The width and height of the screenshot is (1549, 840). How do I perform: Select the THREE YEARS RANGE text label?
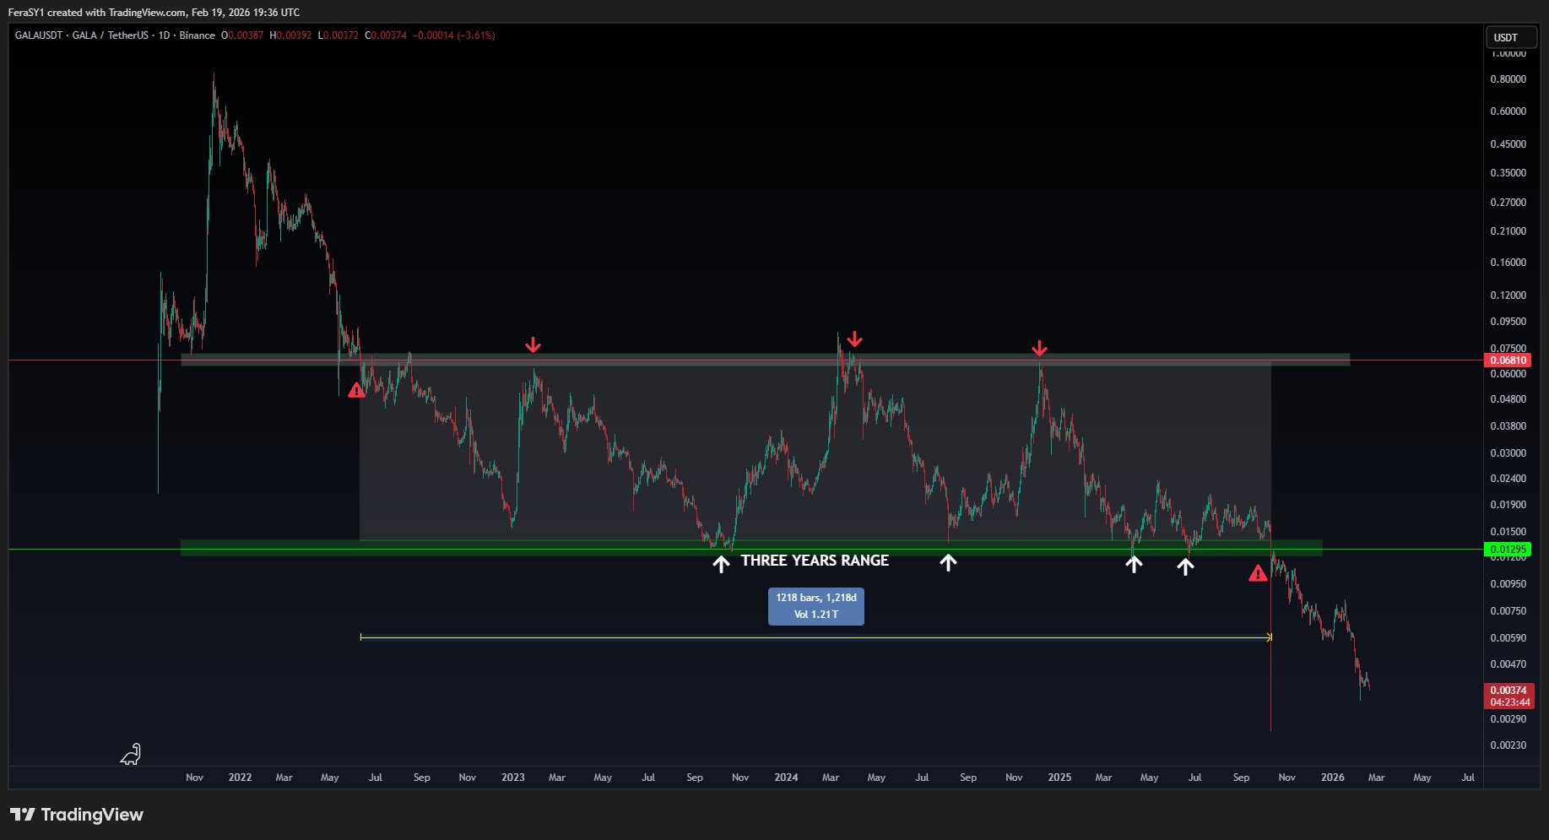coord(815,561)
